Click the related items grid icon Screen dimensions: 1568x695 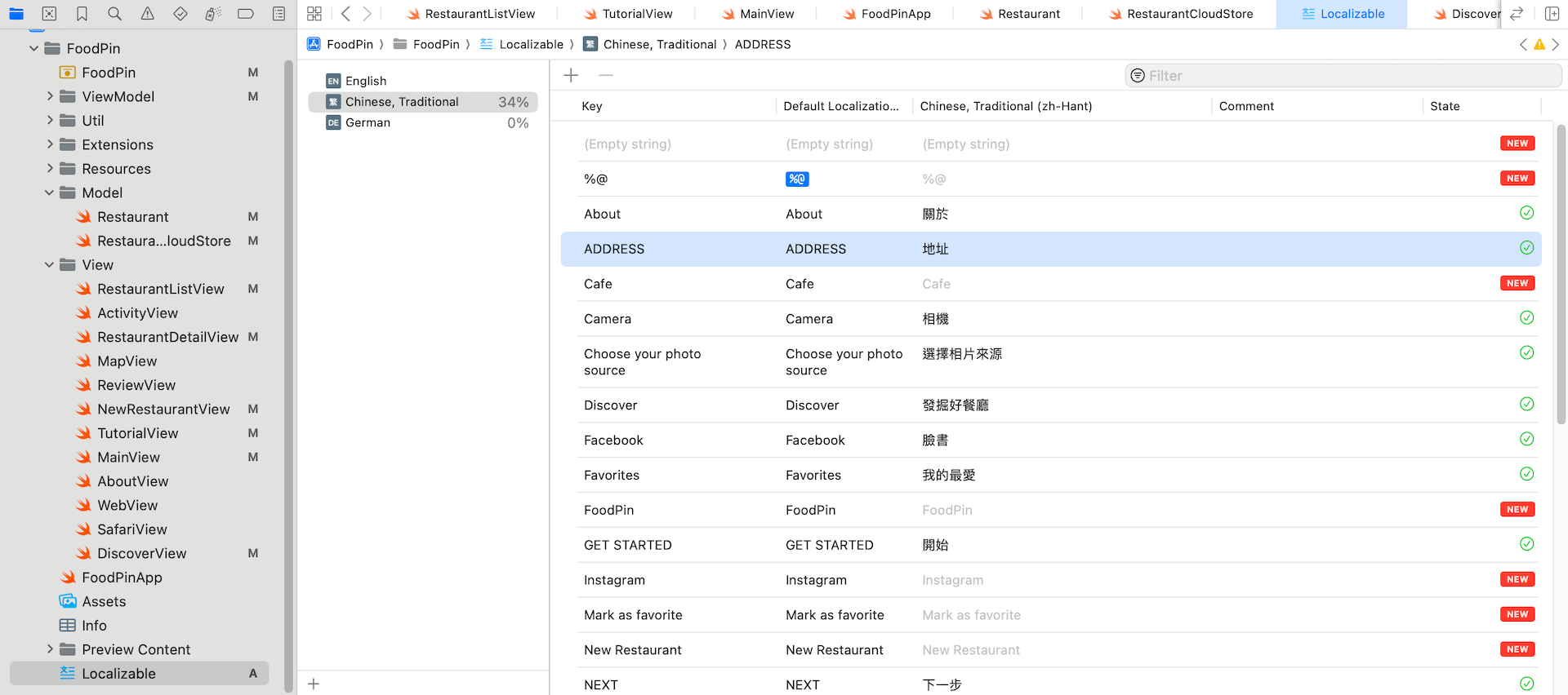(x=314, y=14)
